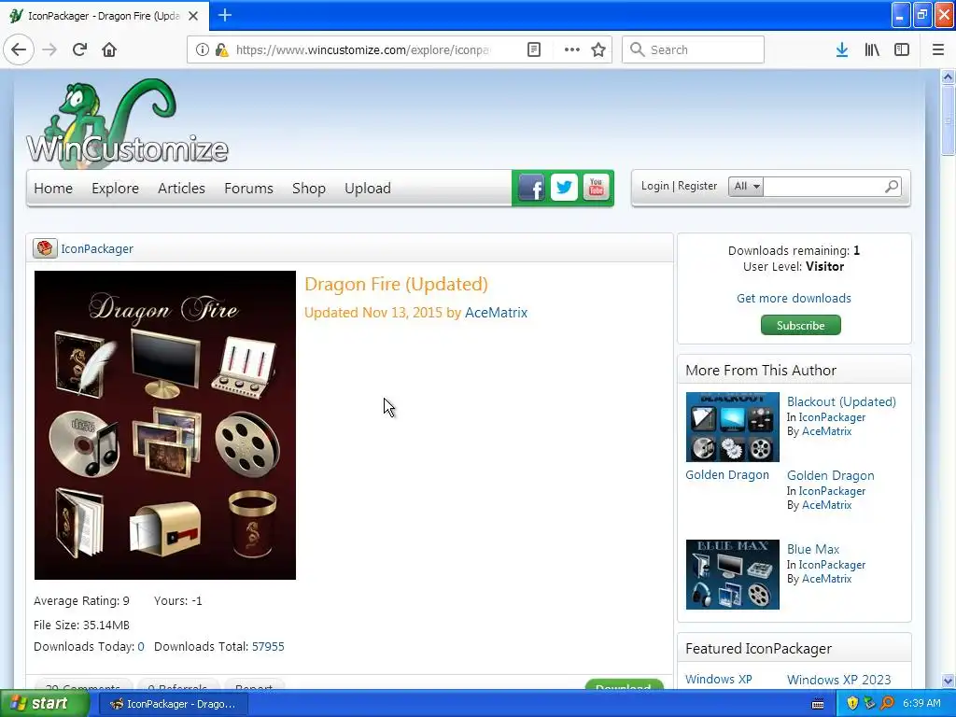956x717 pixels.
Task: Click the security shield tray icon
Action: [x=852, y=703]
